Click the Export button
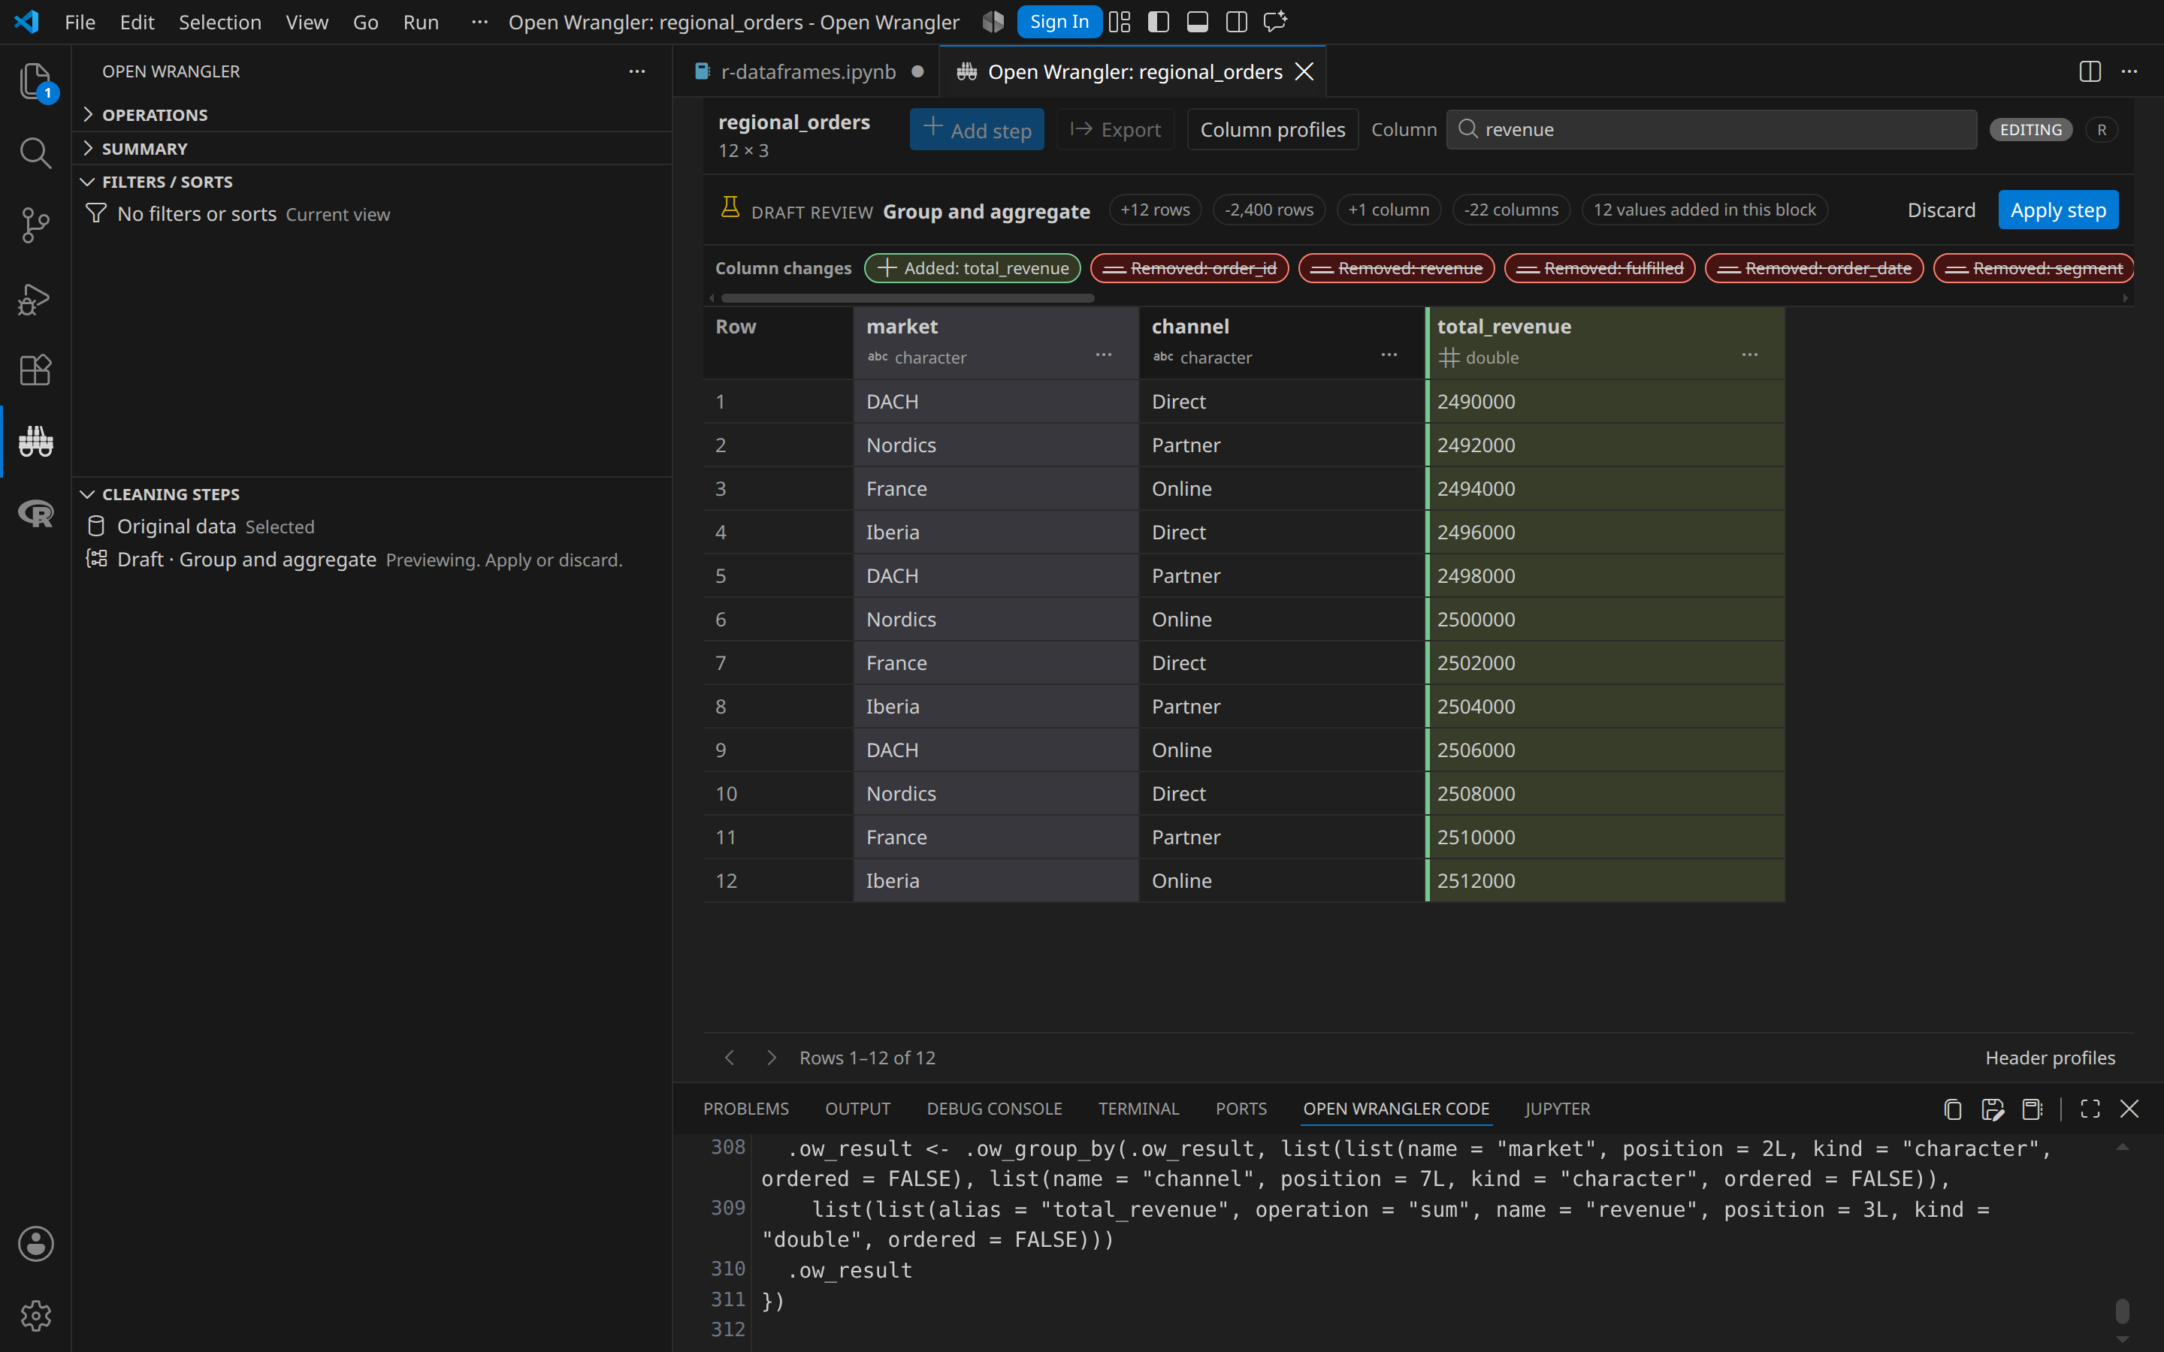This screenshot has height=1352, width=2164. point(1115,130)
